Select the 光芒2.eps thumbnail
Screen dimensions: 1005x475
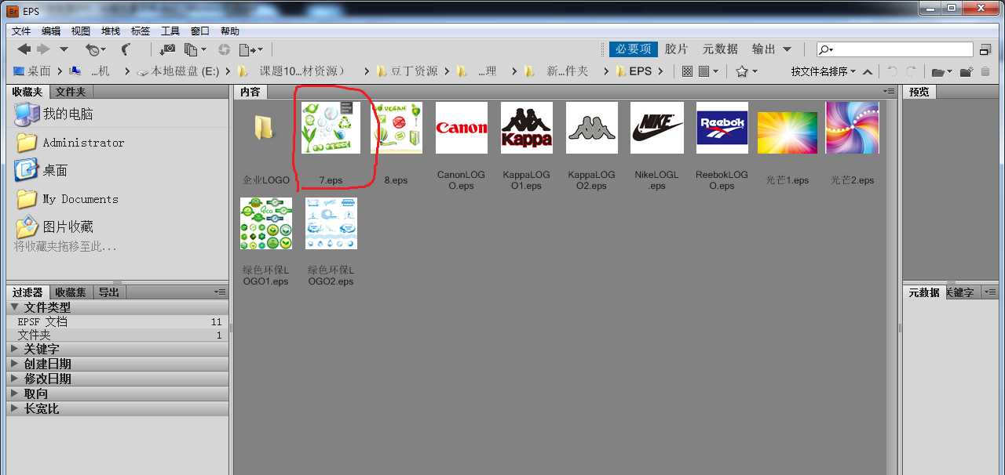pos(852,128)
